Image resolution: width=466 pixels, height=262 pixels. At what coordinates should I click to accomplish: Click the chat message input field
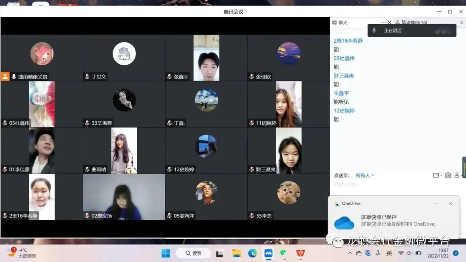tap(388, 184)
